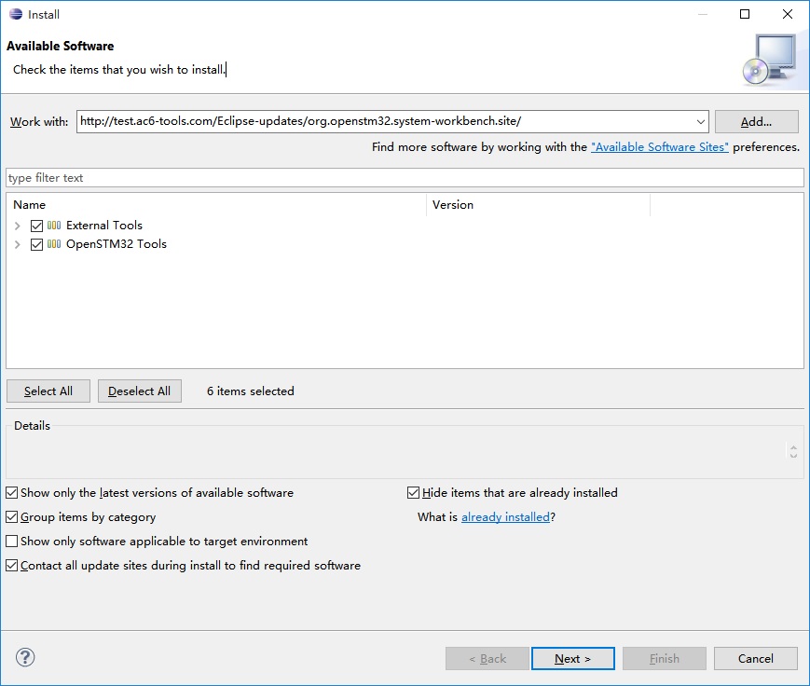Image resolution: width=810 pixels, height=686 pixels.
Task: Click the Cancel button
Action: 756,659
